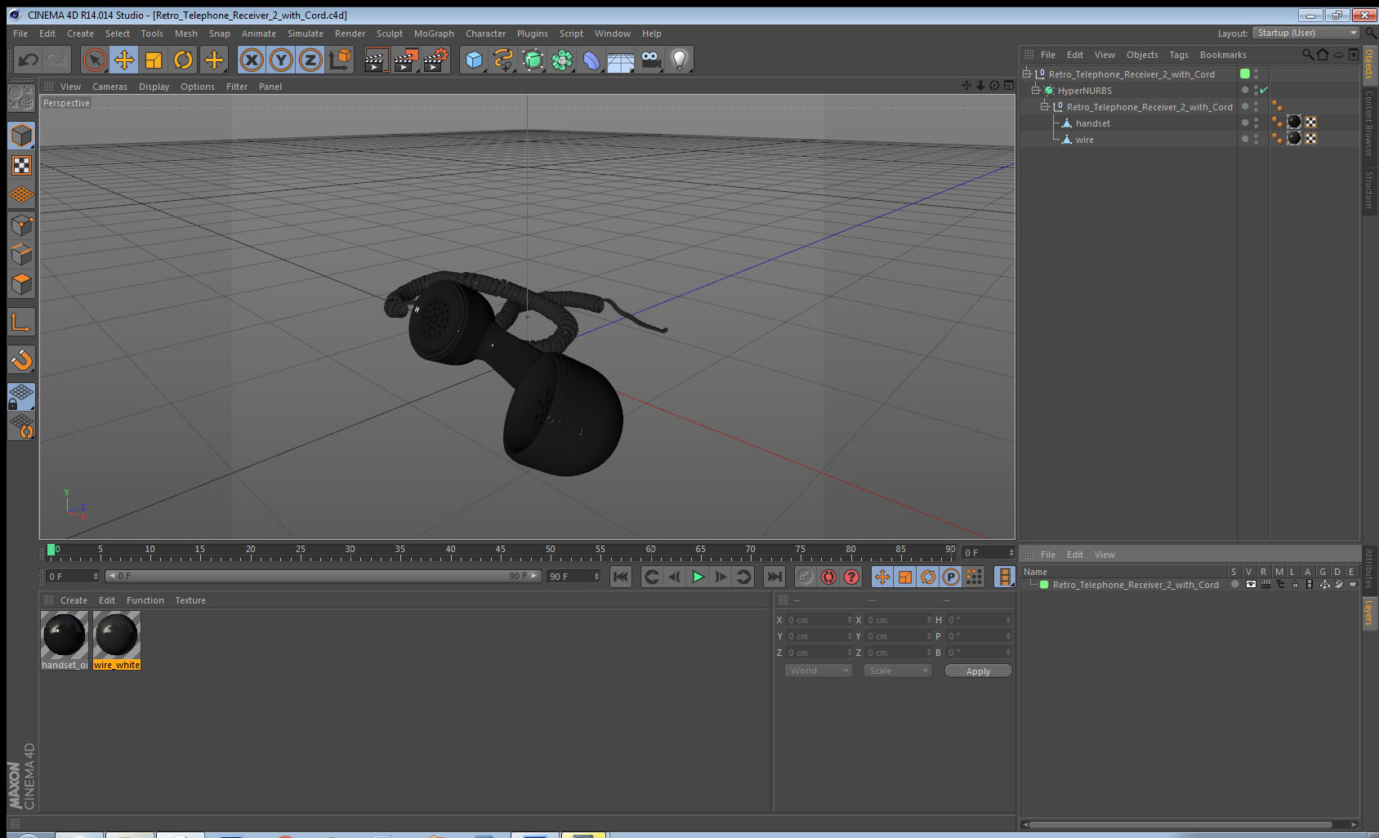Collapse the HyperNURBS tree node
Viewport: 1379px width, 838px height.
(x=1036, y=91)
